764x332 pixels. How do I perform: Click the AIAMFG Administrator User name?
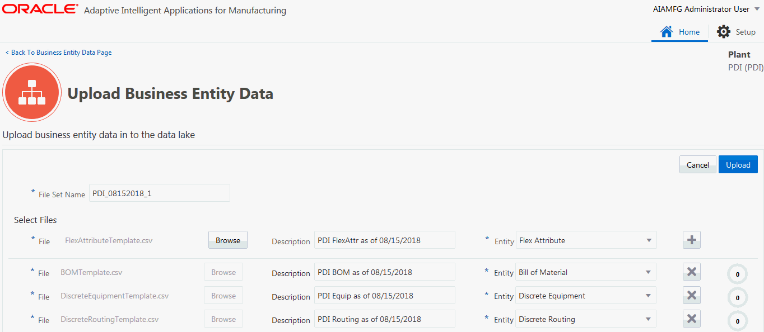701,9
